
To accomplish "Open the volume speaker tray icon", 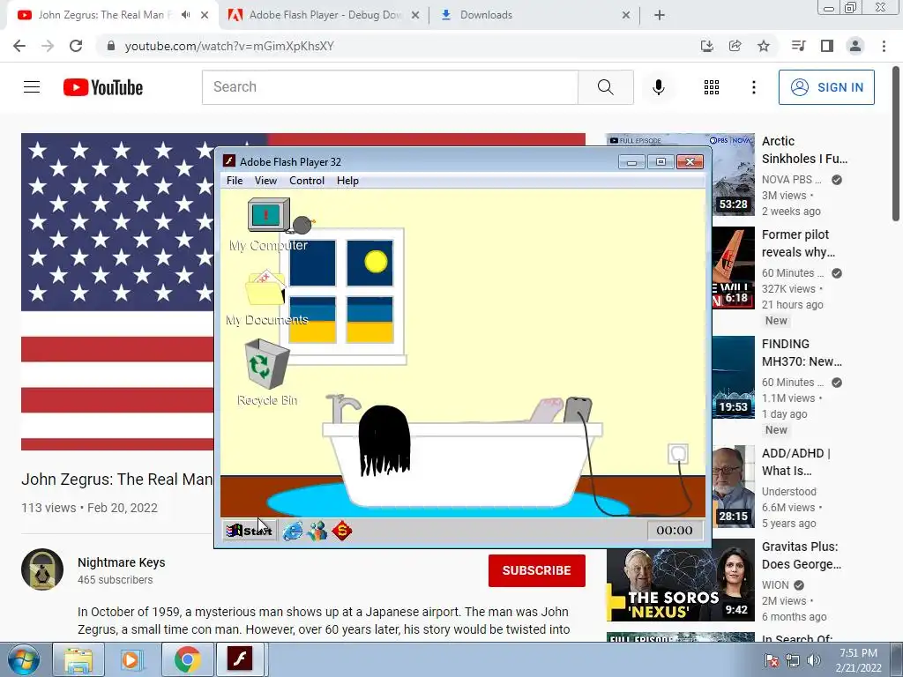I will pyautogui.click(x=813, y=660).
